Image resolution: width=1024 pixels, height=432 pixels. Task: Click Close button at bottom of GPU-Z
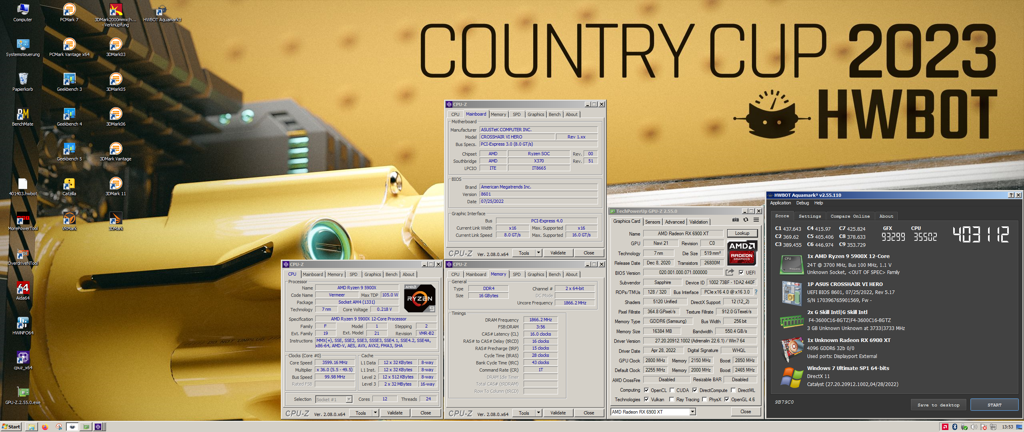[x=746, y=411]
